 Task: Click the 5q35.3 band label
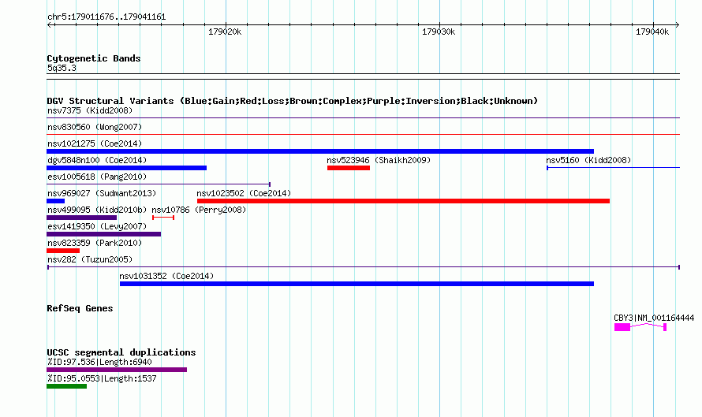coord(62,68)
